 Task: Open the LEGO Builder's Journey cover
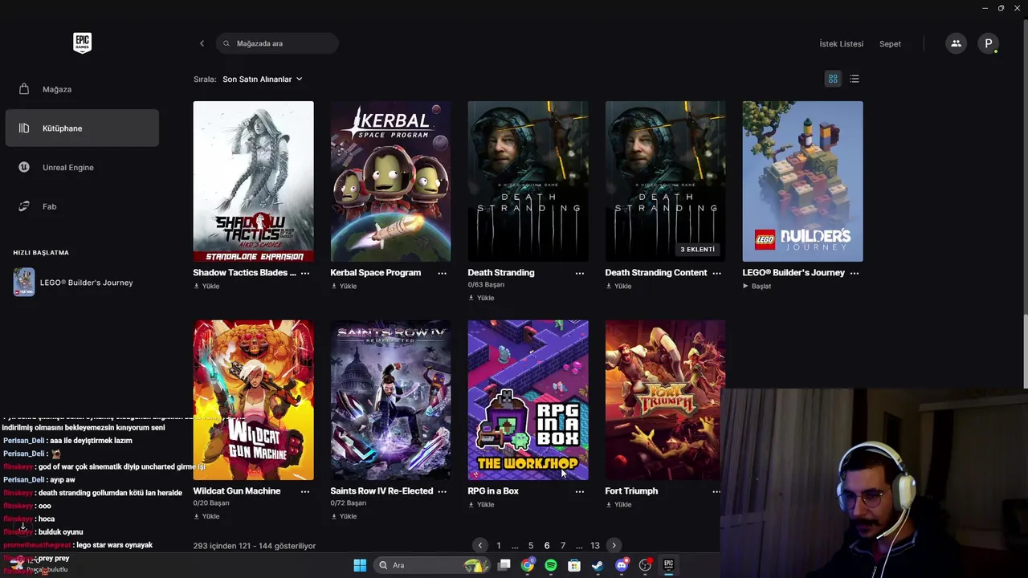(x=802, y=181)
